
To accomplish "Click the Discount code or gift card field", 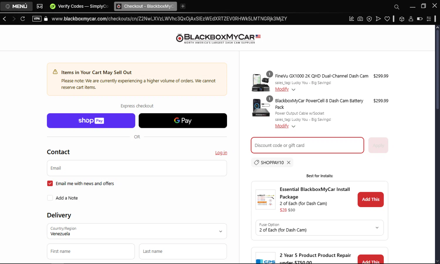I will [307, 145].
